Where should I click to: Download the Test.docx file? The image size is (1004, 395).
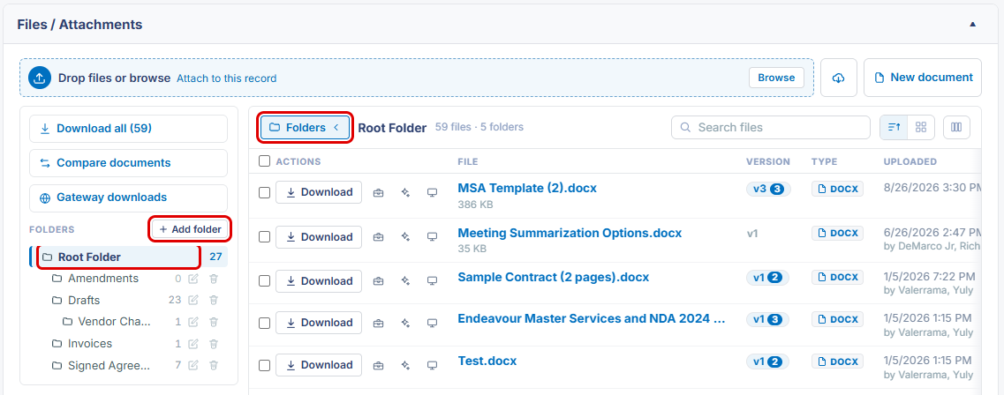[x=319, y=365]
